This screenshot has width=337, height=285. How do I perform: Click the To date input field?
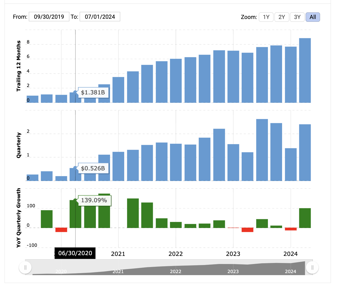point(100,17)
